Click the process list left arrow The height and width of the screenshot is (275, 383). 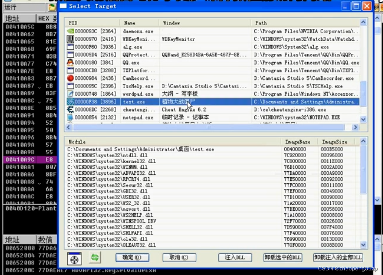click(x=68, y=127)
